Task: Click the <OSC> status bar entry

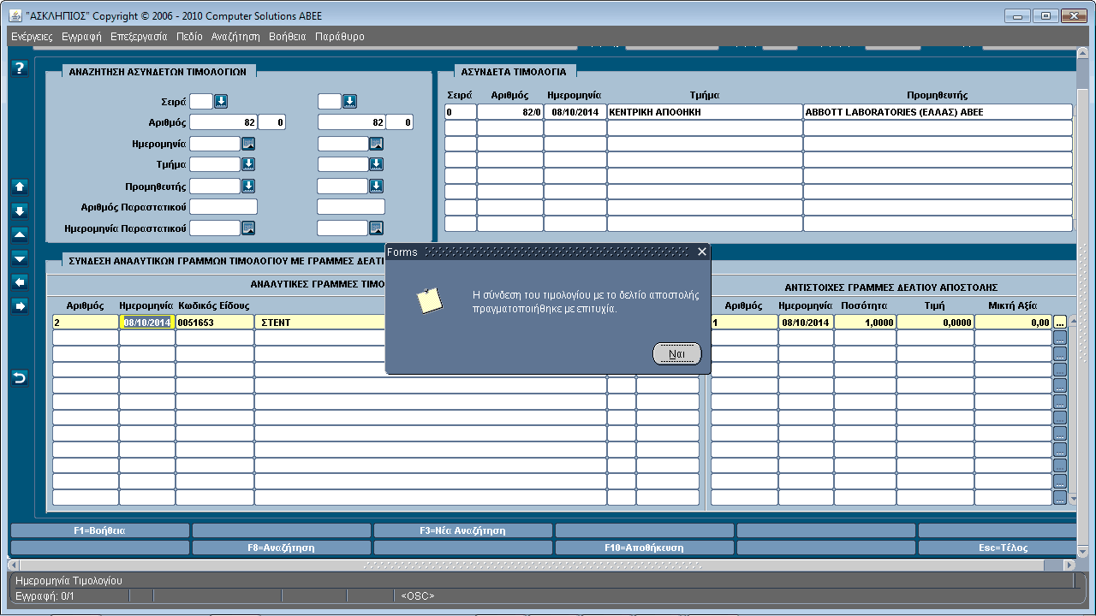Action: (417, 595)
